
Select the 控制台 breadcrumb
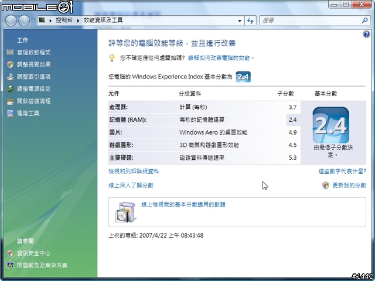tap(64, 20)
